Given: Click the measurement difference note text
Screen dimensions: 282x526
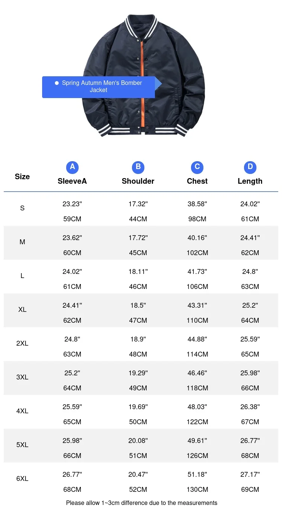Looking at the screenshot, I should tap(141, 503).
